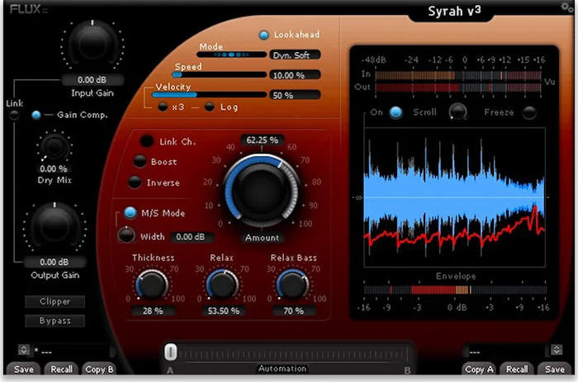Image resolution: width=578 pixels, height=382 pixels.
Task: Click the Clipper button
Action: coord(55,301)
